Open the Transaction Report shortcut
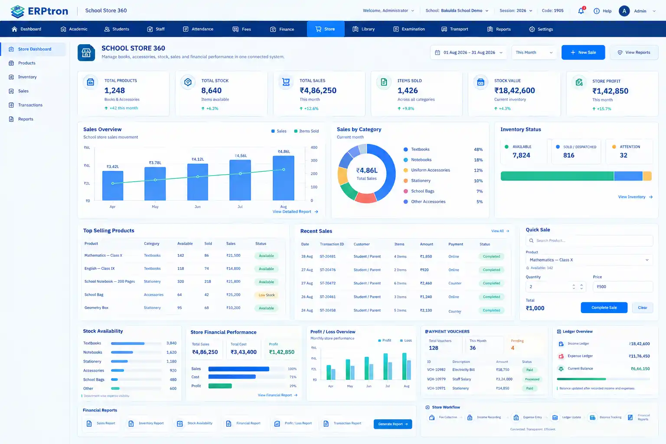666x444 pixels. [343, 424]
